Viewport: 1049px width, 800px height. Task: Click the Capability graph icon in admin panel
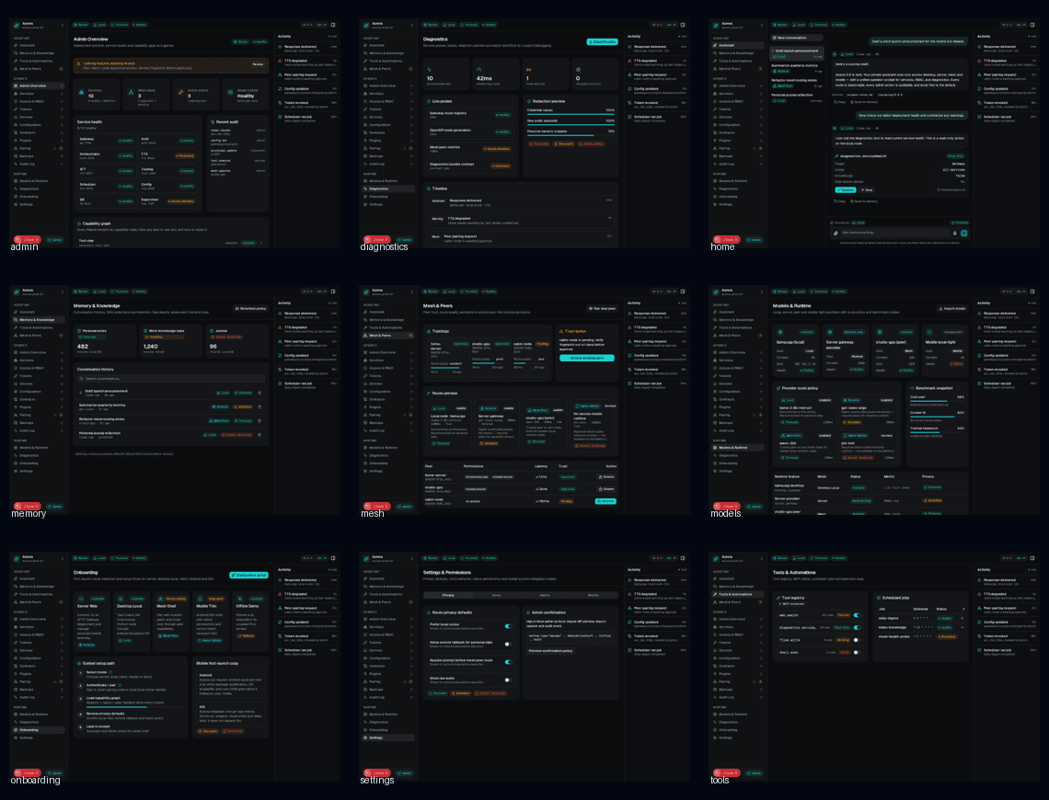[79, 223]
